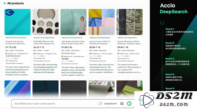
Task: Click the Alibaba.com - Shaoxing Lenor supplier link
Action: (74, 56)
